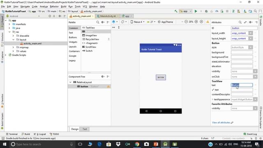The width and height of the screenshot is (263, 148).
Task: Zoom out the design preview
Action: tap(186, 22)
